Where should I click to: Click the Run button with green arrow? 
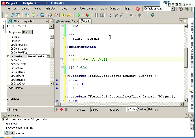(78, 15)
